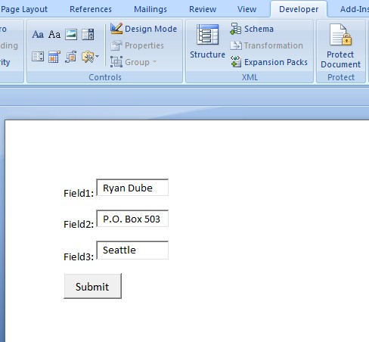
Task: Open the Review tab
Action: 203,9
